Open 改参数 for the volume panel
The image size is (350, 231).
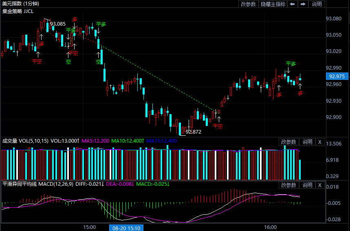[x=288, y=142]
